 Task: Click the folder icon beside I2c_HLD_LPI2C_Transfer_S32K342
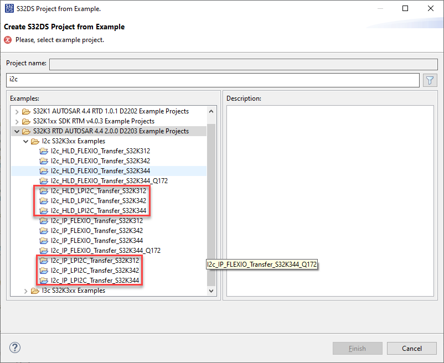tap(44, 201)
